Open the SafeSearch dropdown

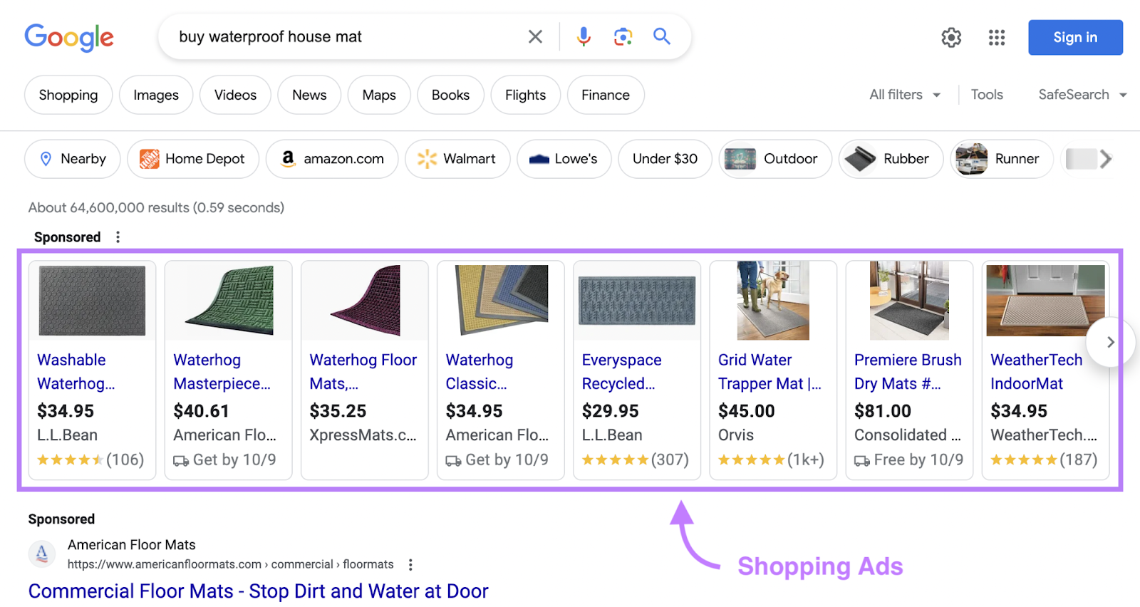click(x=1082, y=95)
